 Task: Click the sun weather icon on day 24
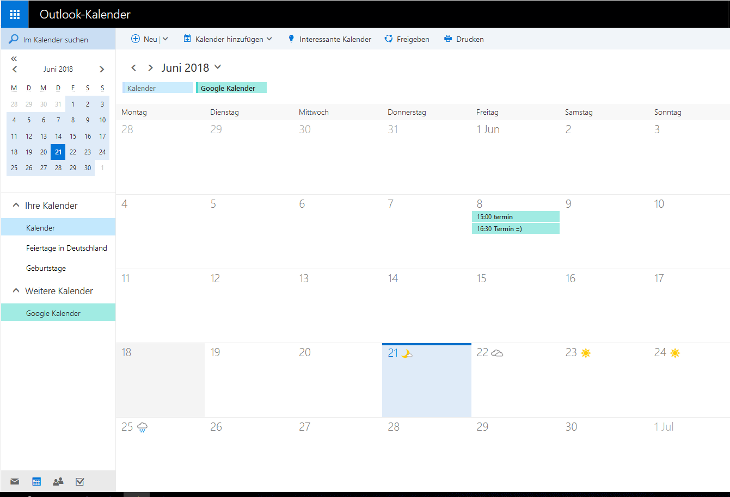click(x=675, y=353)
